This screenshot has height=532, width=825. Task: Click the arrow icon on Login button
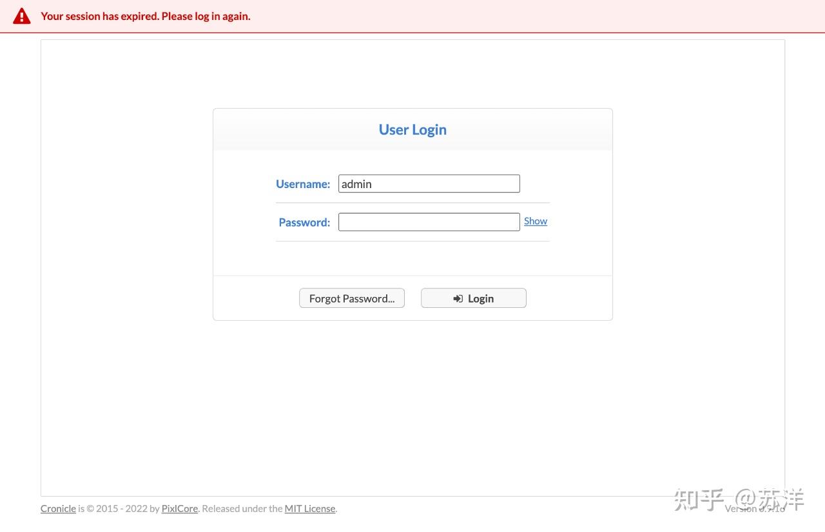coord(458,298)
